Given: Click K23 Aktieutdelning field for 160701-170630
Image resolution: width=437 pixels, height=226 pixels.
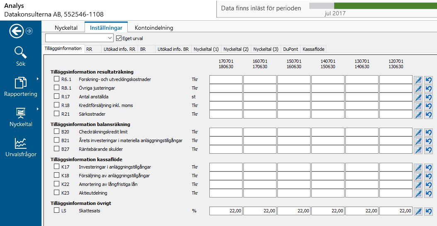Looking at the screenshot, I should 260,193.
